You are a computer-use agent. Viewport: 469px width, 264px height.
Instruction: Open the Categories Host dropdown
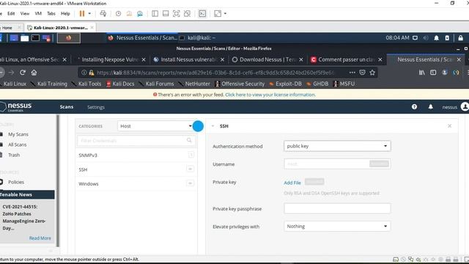point(155,126)
